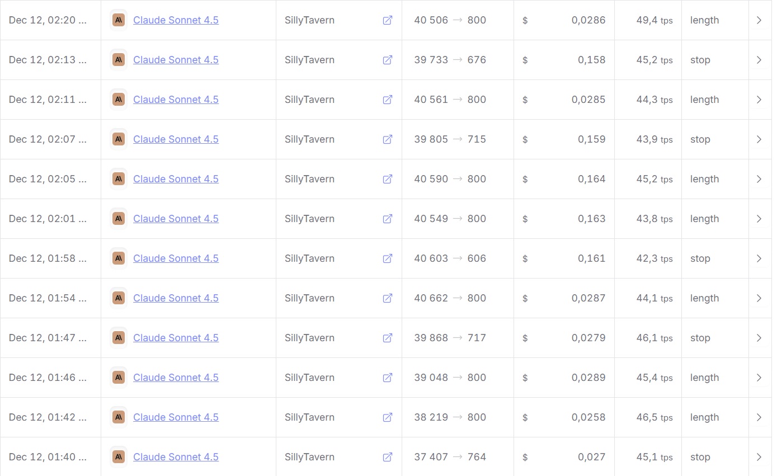Click Anthropic logo icon in 01:40 row
This screenshot has height=476, width=777.
pos(119,457)
